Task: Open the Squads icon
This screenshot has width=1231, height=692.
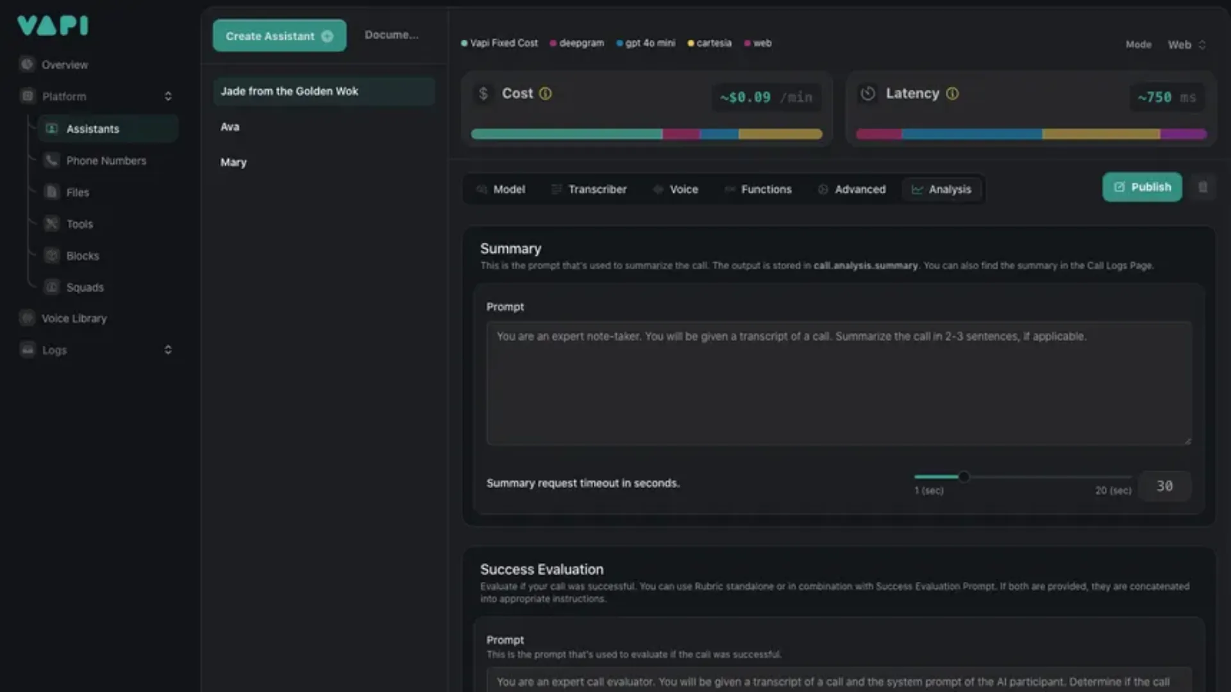Action: (52, 287)
